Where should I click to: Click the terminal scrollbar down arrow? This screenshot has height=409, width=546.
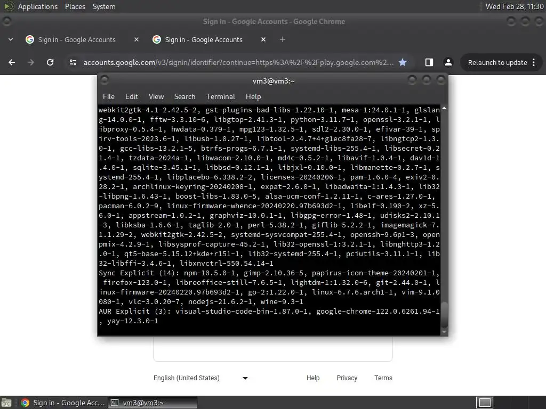point(444,332)
